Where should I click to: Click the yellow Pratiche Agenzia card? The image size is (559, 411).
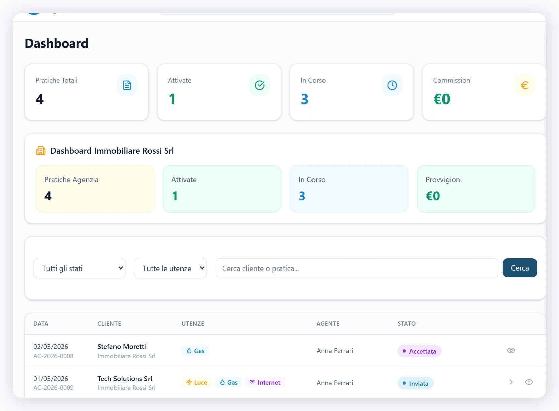pyautogui.click(x=95, y=189)
